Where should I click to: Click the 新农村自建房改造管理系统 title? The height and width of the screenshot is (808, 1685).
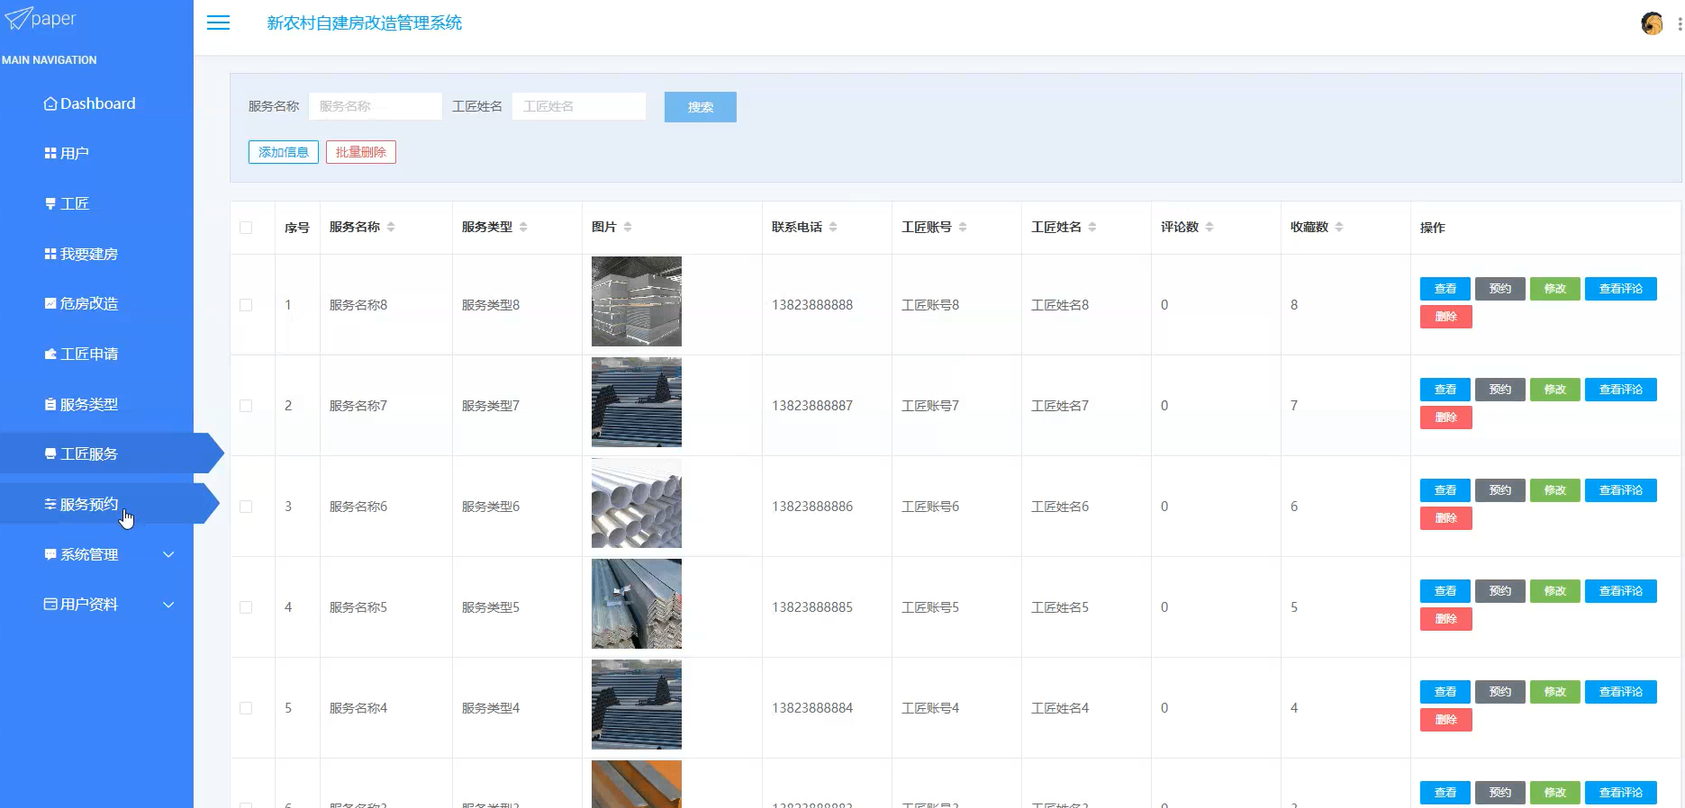click(364, 22)
